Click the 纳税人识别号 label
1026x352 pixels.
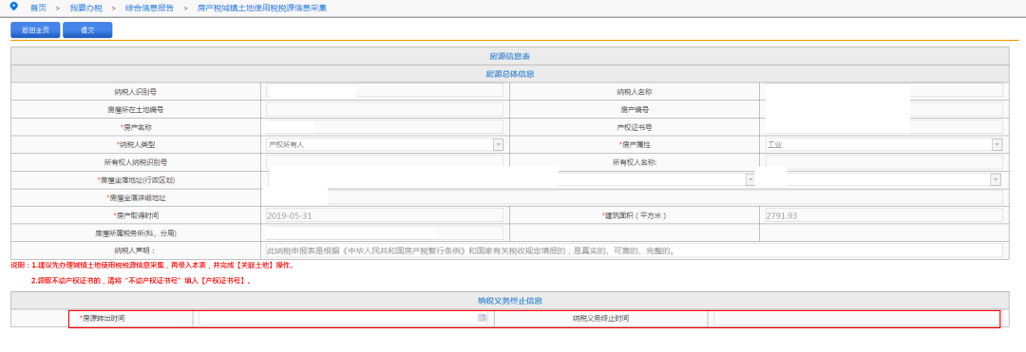[136, 91]
